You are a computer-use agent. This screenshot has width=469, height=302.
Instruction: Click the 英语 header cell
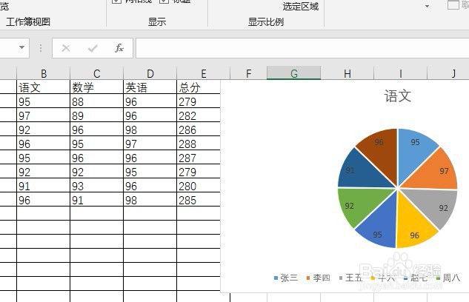[150, 87]
